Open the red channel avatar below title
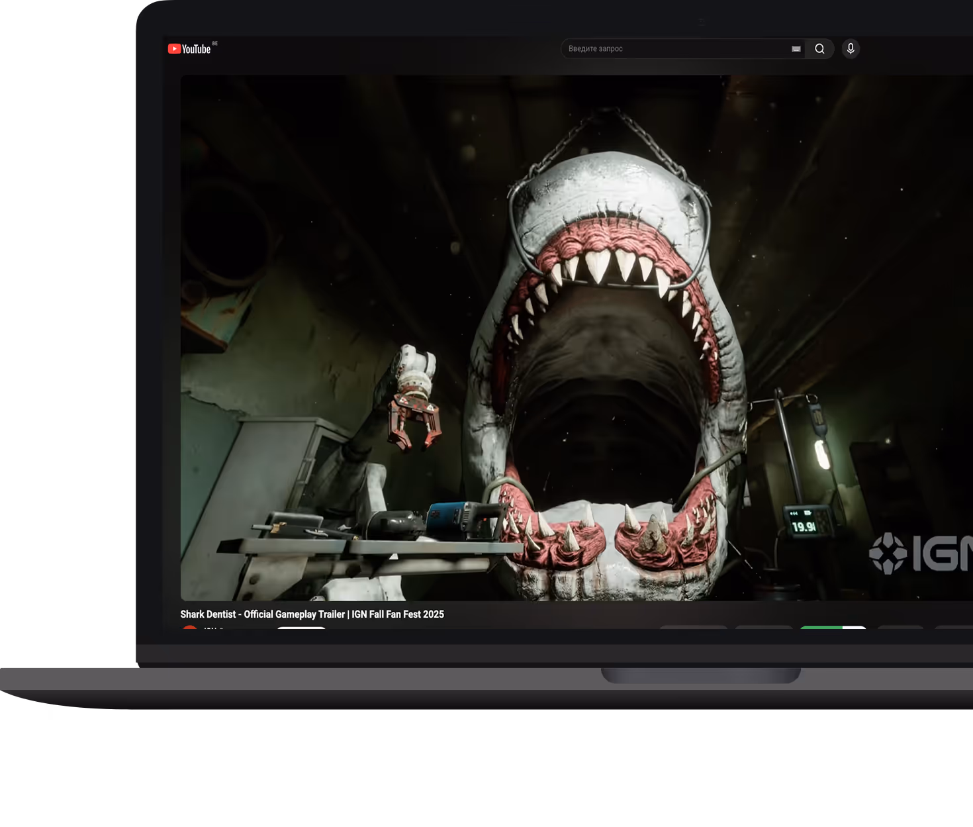 [x=190, y=628]
